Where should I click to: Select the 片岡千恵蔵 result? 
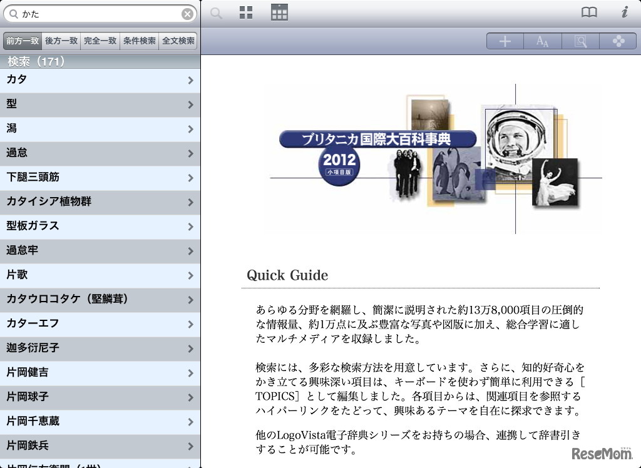pyautogui.click(x=100, y=422)
